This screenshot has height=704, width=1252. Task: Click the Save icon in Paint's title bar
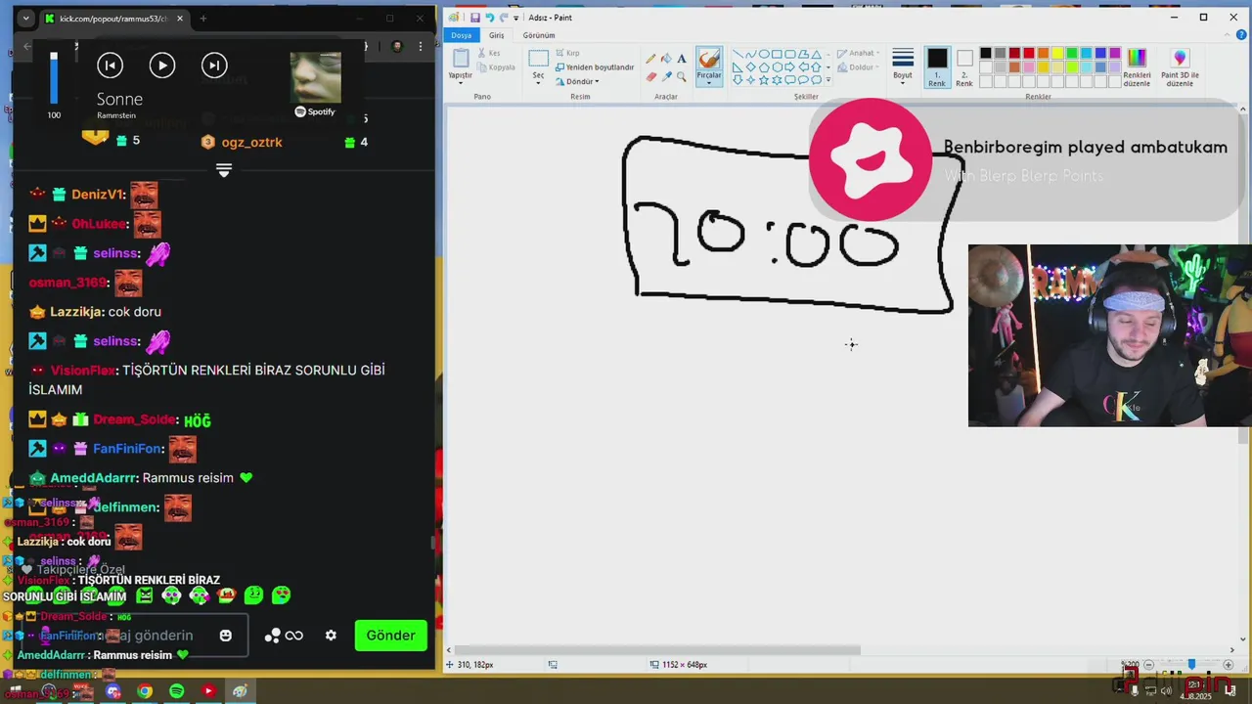475,18
